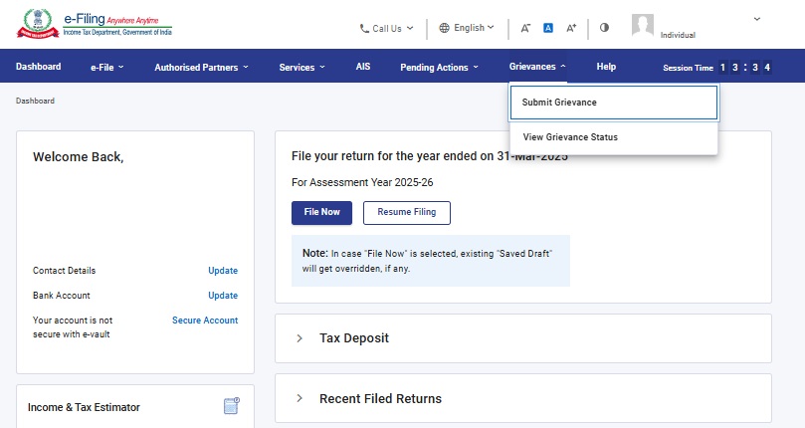Open the Authorised Partners menu
The width and height of the screenshot is (805, 428).
tap(201, 68)
